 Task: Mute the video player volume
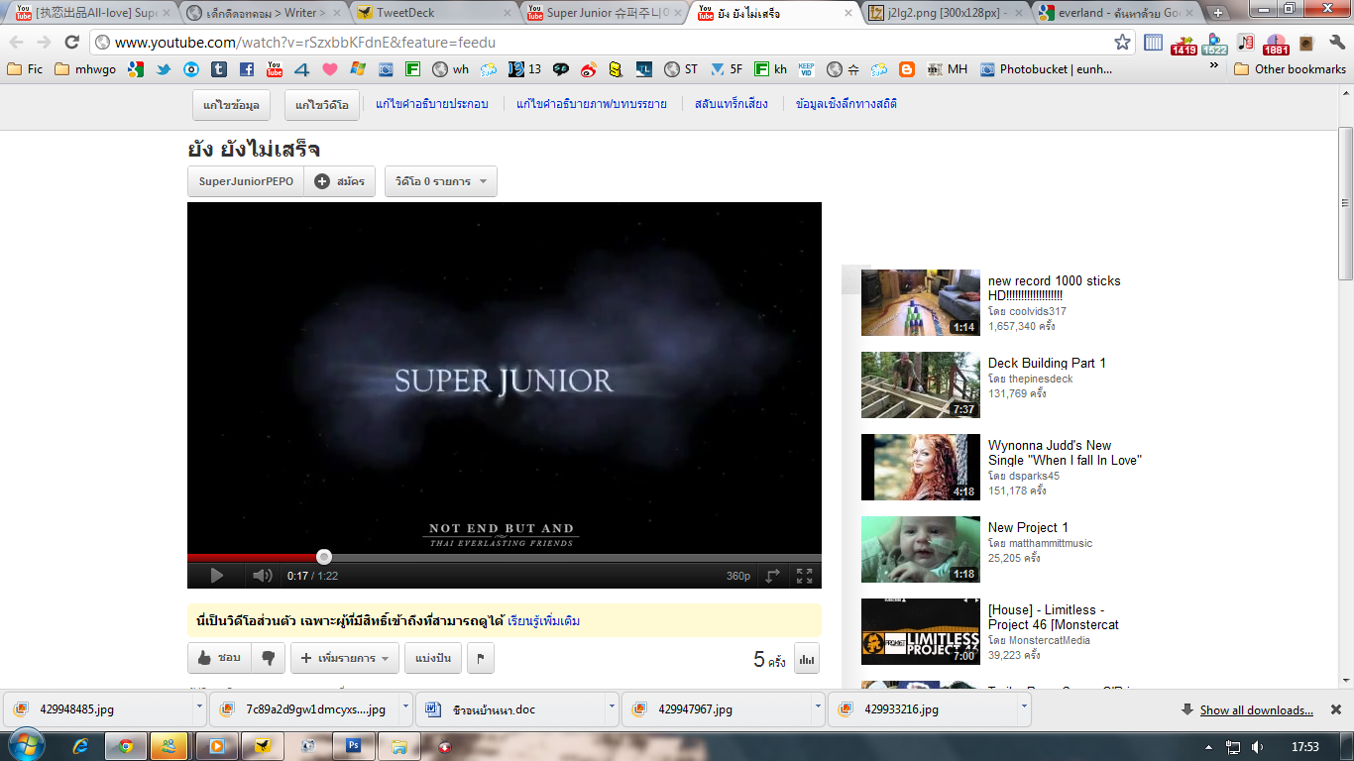[x=262, y=576]
